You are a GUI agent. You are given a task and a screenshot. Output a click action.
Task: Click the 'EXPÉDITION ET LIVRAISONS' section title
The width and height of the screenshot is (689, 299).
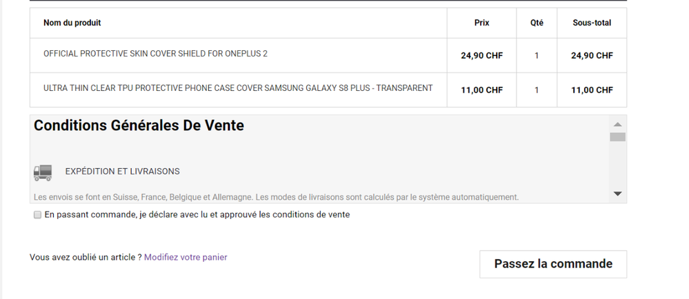pos(122,172)
